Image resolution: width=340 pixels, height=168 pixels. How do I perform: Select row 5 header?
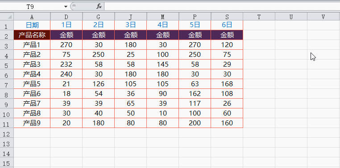click(x=7, y=64)
